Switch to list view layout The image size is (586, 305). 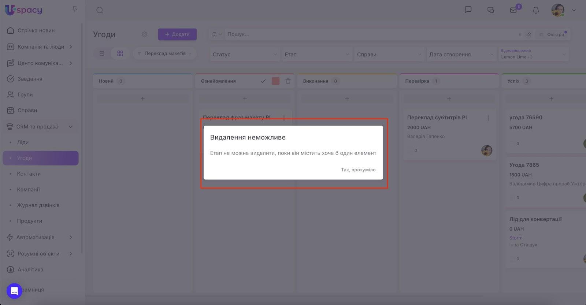102,53
